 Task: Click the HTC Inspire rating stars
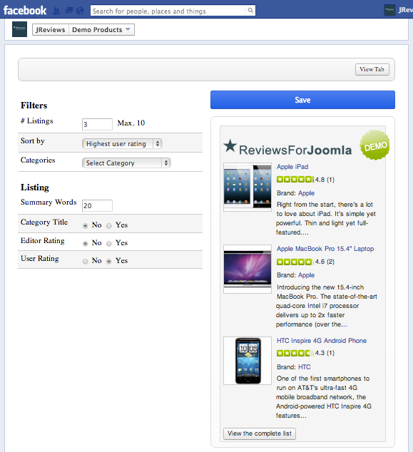coord(295,353)
